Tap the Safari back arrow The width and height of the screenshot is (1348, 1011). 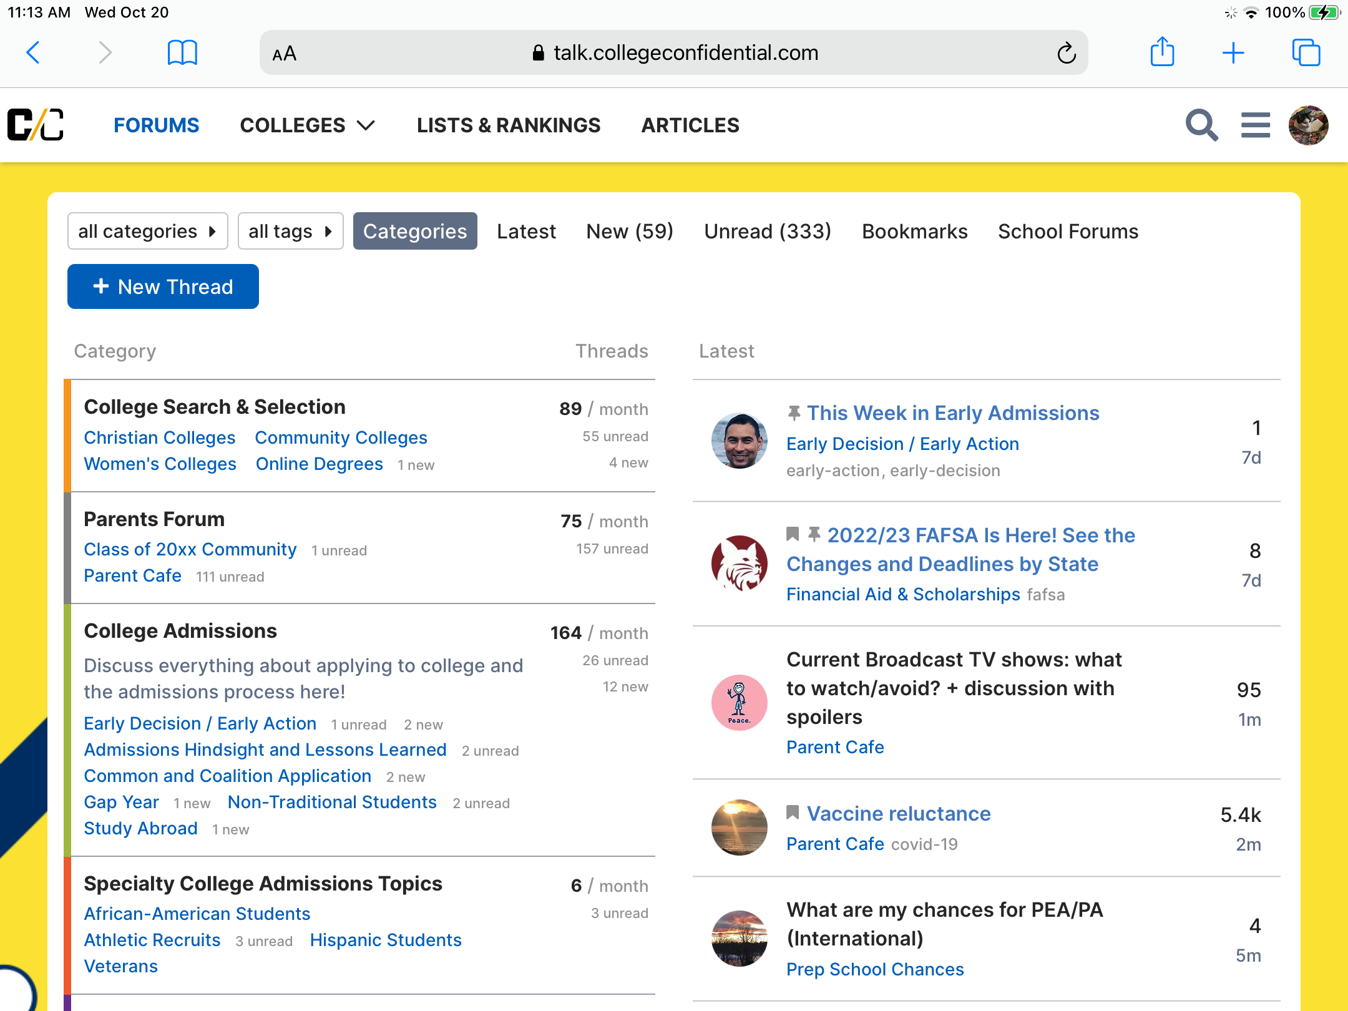tap(34, 52)
